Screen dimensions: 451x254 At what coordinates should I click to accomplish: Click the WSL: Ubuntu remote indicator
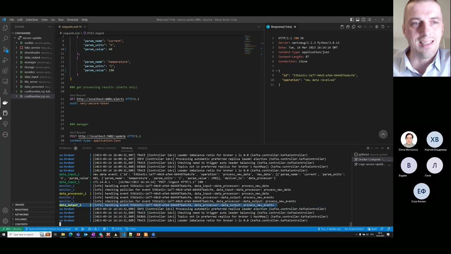pyautogui.click(x=12, y=229)
